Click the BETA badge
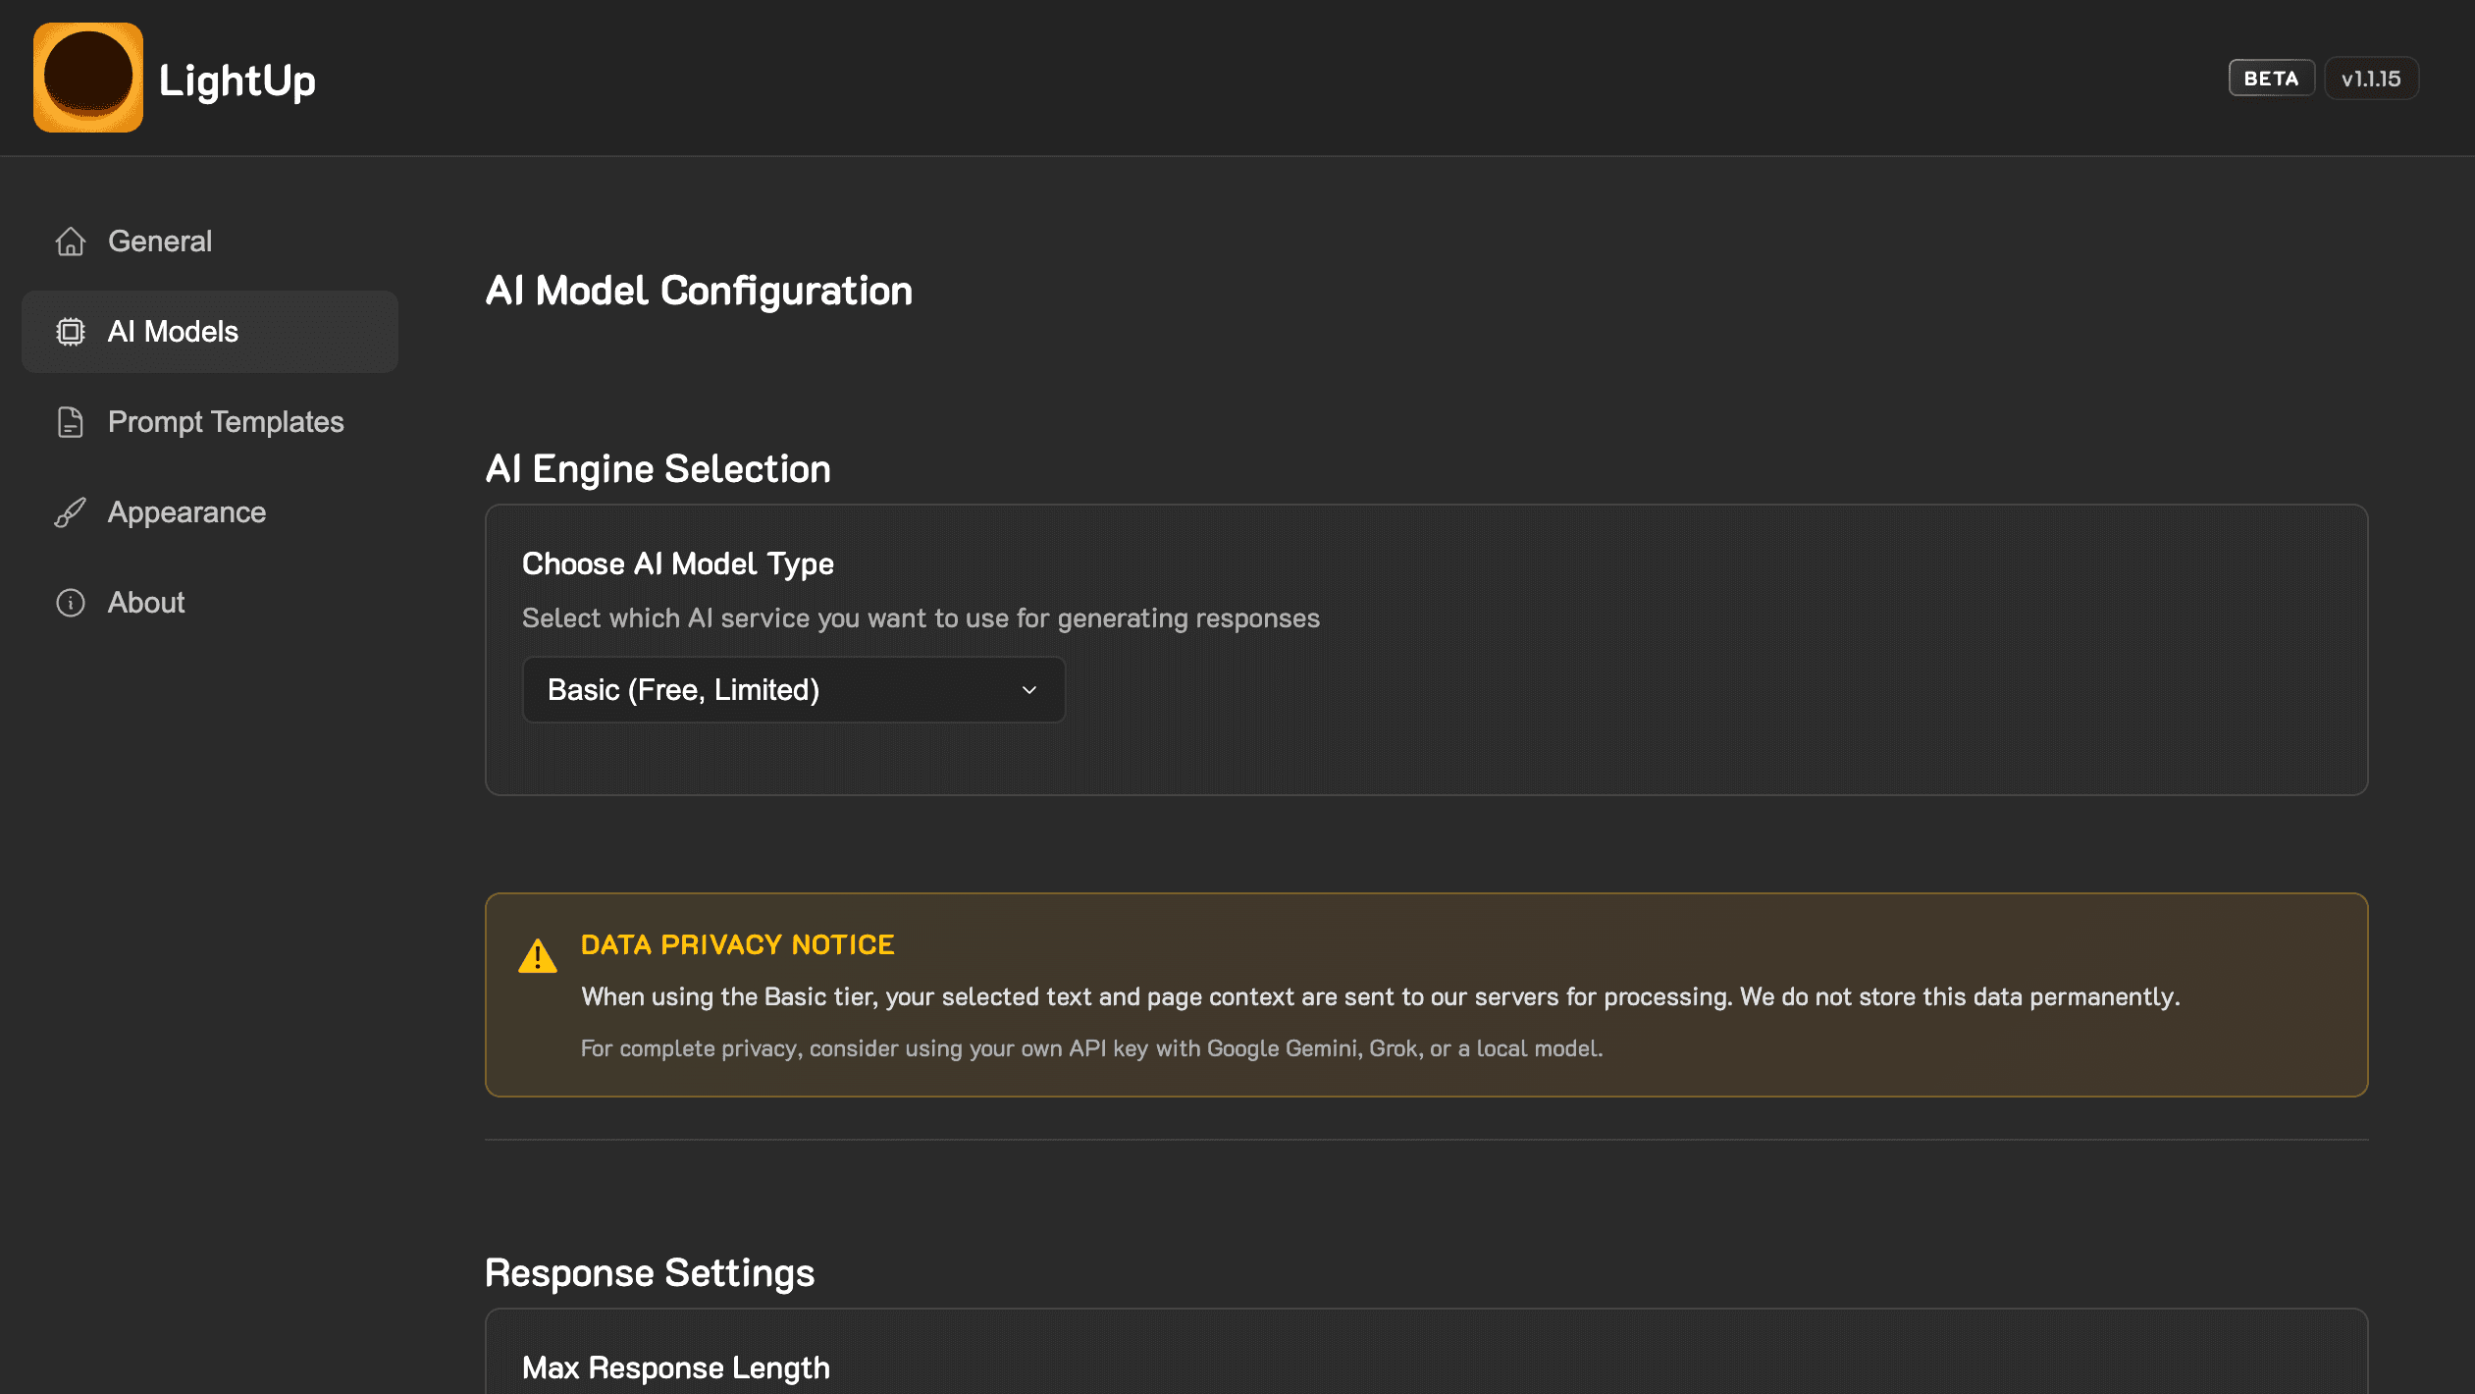Image resolution: width=2475 pixels, height=1394 pixels. [2270, 78]
